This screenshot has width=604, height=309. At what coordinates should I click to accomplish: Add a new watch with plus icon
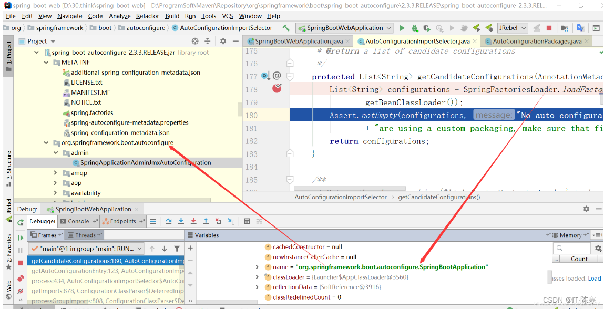190,248
